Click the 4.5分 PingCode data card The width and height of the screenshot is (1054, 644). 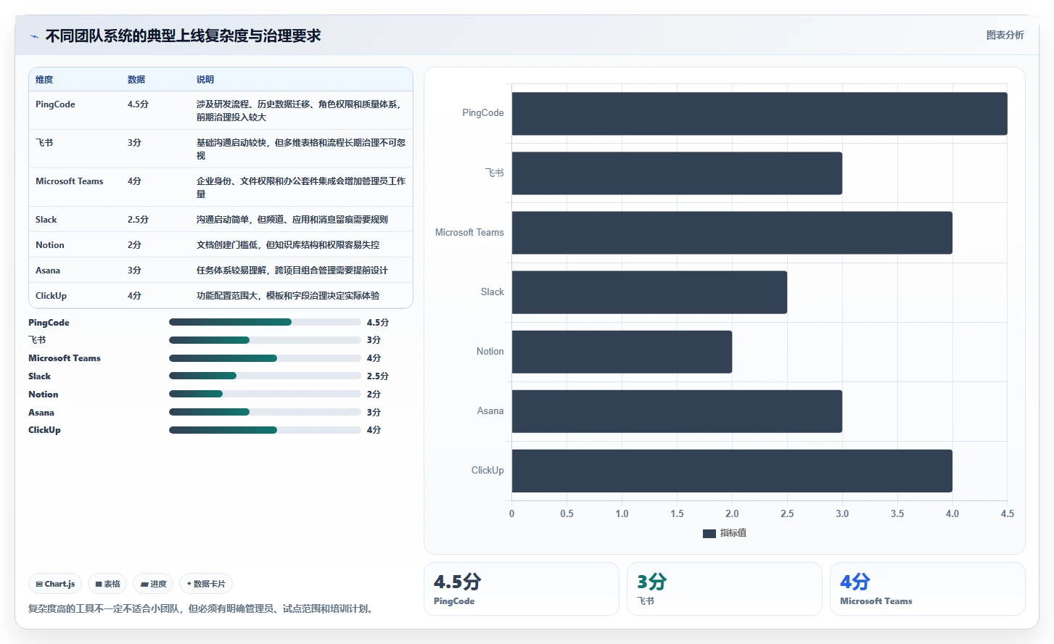click(x=521, y=589)
